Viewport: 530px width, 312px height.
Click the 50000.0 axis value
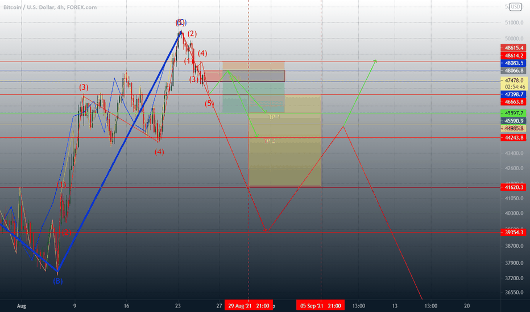tap(514, 39)
